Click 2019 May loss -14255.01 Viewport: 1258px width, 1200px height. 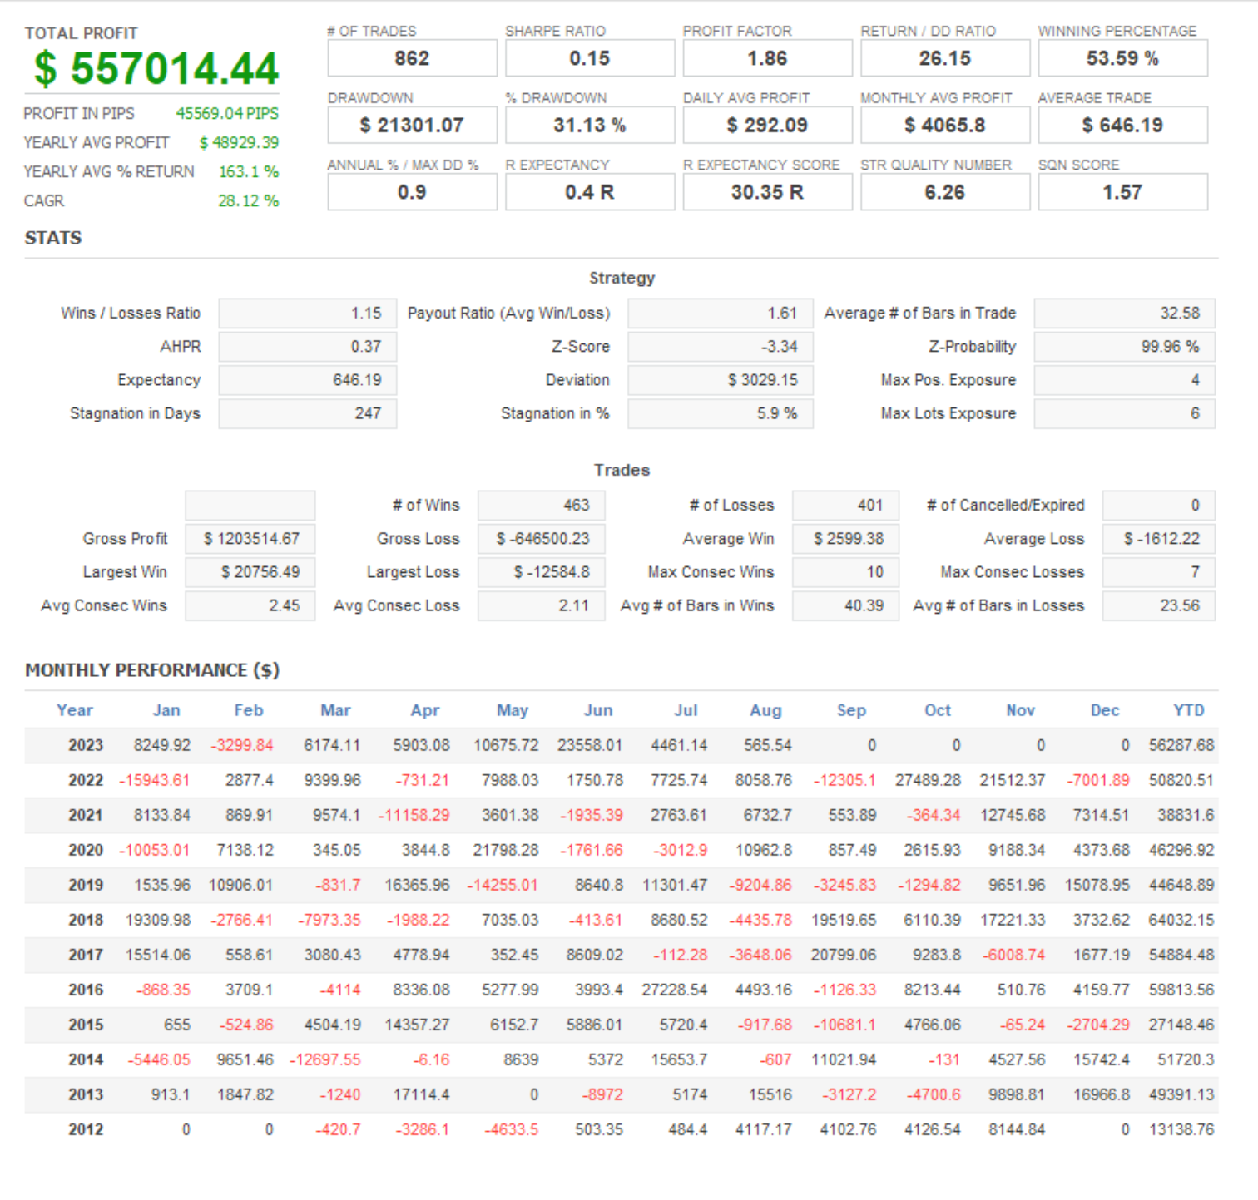[x=503, y=885]
